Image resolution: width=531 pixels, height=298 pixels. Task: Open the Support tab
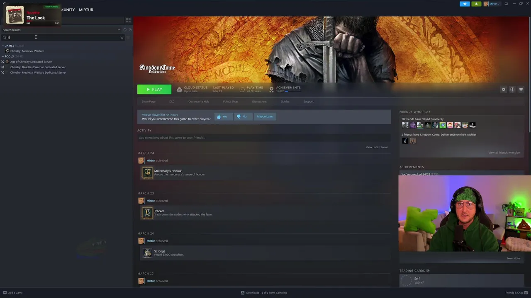pyautogui.click(x=308, y=101)
